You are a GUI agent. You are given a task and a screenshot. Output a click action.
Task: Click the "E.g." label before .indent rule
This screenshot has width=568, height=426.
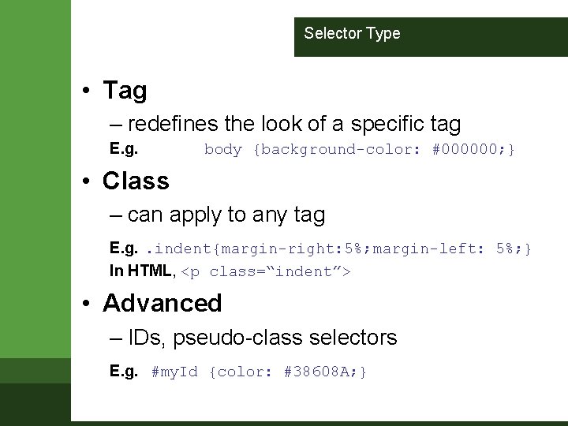pyautogui.click(x=124, y=249)
